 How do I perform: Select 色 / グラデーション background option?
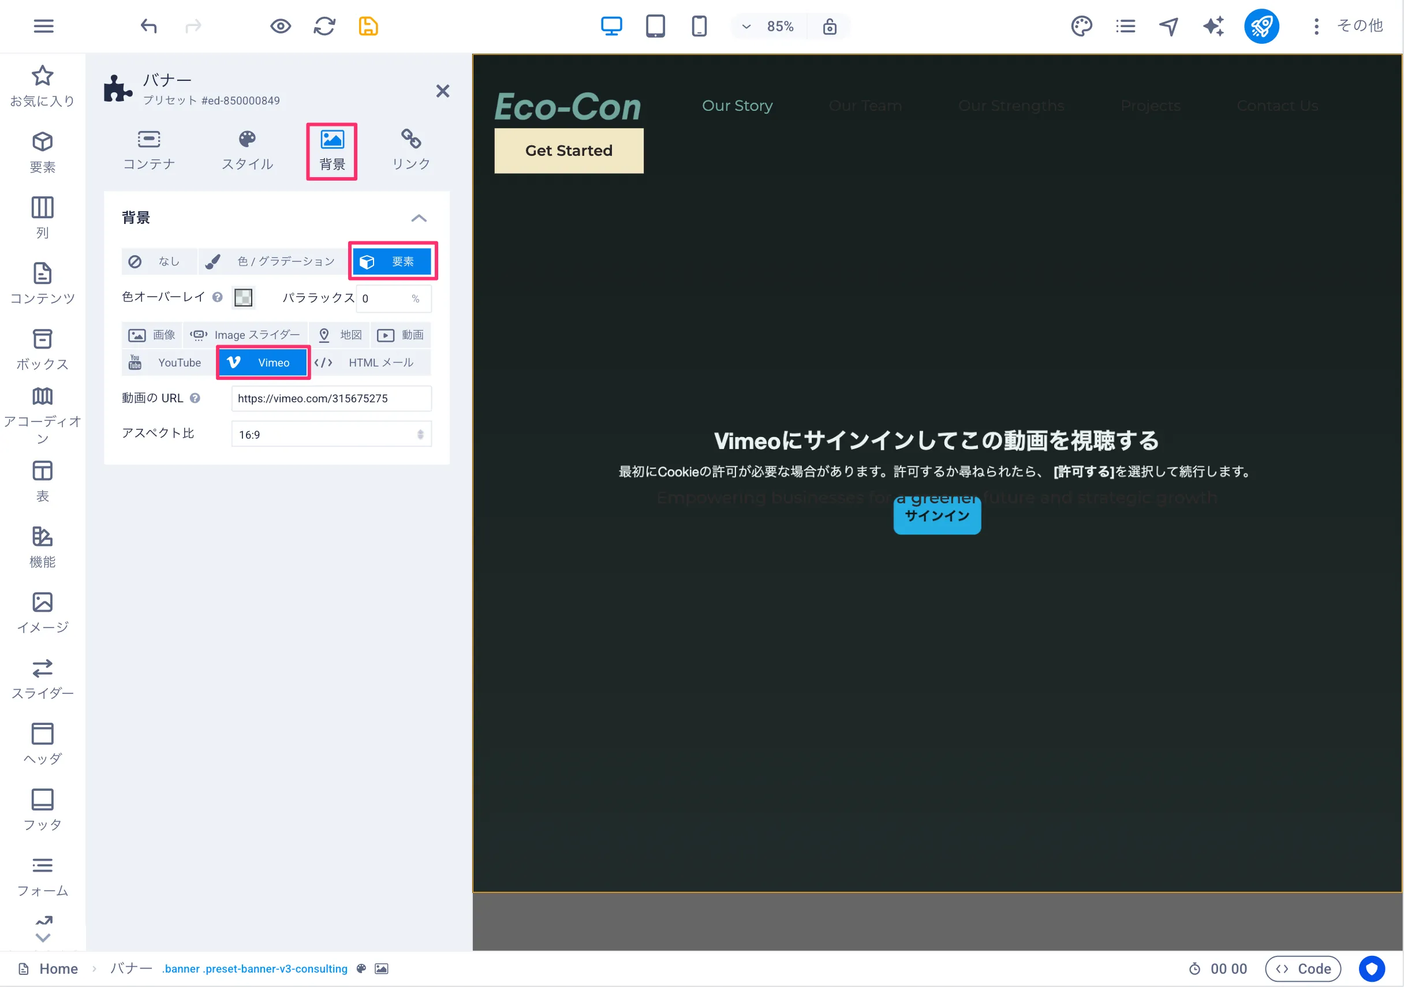click(274, 261)
